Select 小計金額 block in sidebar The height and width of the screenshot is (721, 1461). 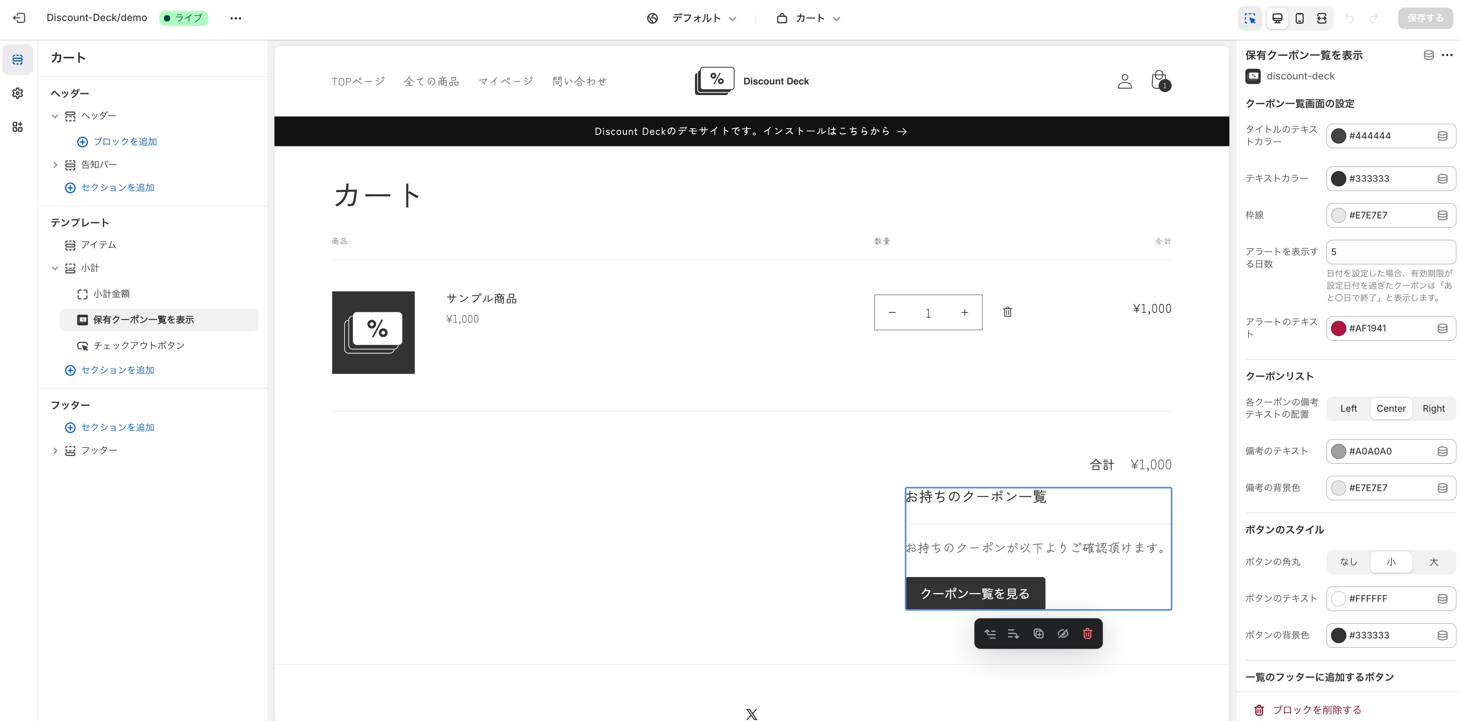[112, 294]
